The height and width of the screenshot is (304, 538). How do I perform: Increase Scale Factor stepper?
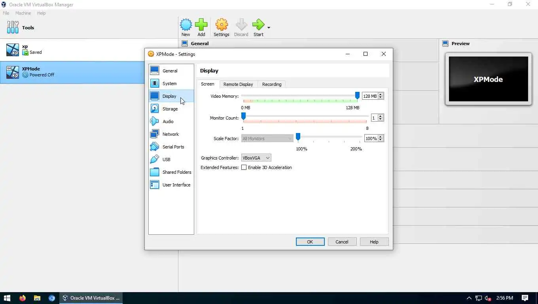pos(381,137)
